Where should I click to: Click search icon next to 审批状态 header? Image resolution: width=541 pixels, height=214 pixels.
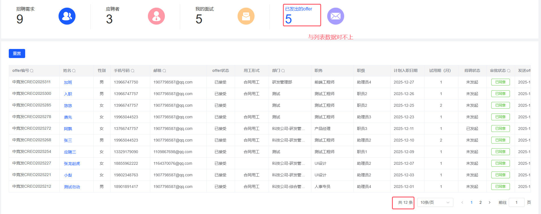[x=509, y=71]
